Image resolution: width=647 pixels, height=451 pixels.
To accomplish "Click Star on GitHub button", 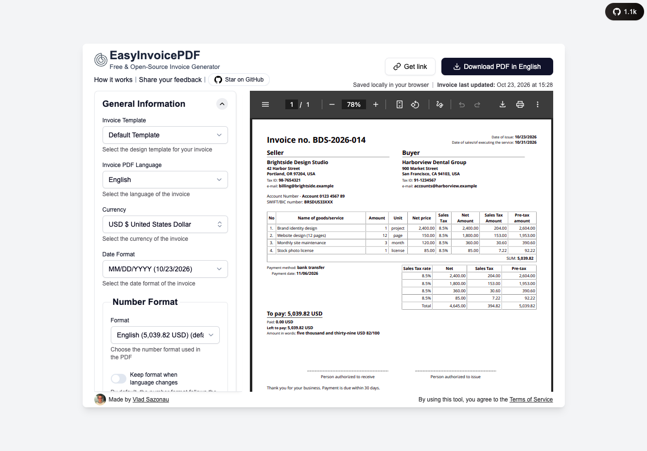I will point(239,80).
